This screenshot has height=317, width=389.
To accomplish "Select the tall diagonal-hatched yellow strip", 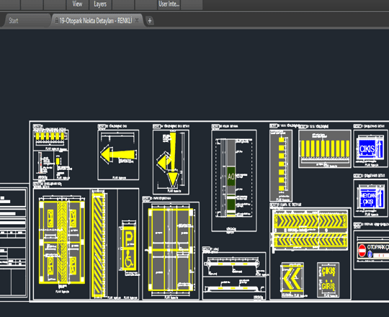I will 98,244.
